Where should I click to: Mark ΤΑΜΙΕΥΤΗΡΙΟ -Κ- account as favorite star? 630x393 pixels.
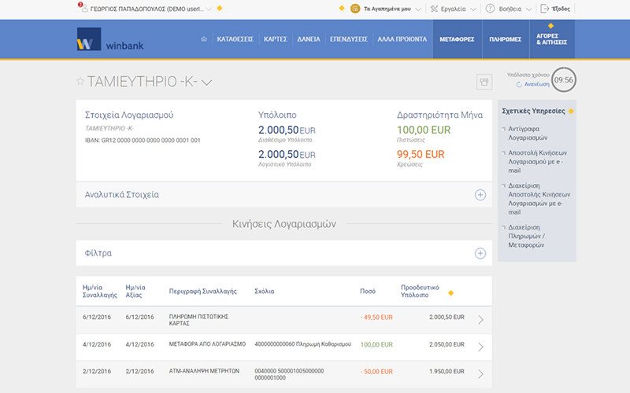(80, 81)
